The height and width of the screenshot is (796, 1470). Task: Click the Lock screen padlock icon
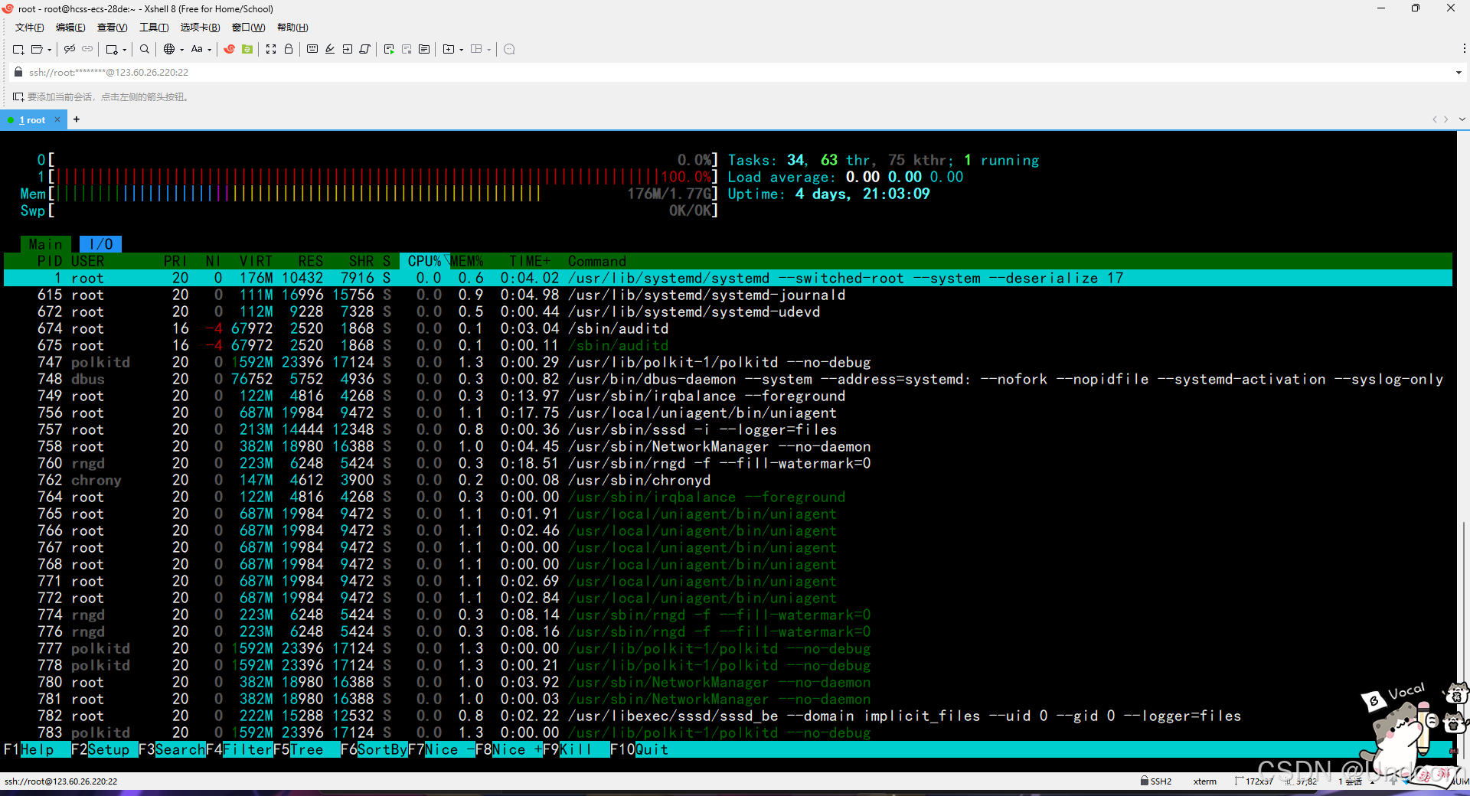(x=289, y=49)
